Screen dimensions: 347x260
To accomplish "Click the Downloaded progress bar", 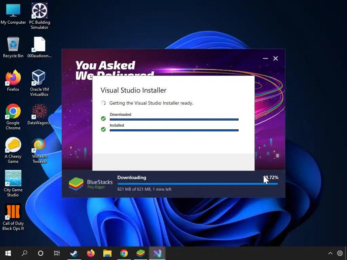I will [174, 120].
